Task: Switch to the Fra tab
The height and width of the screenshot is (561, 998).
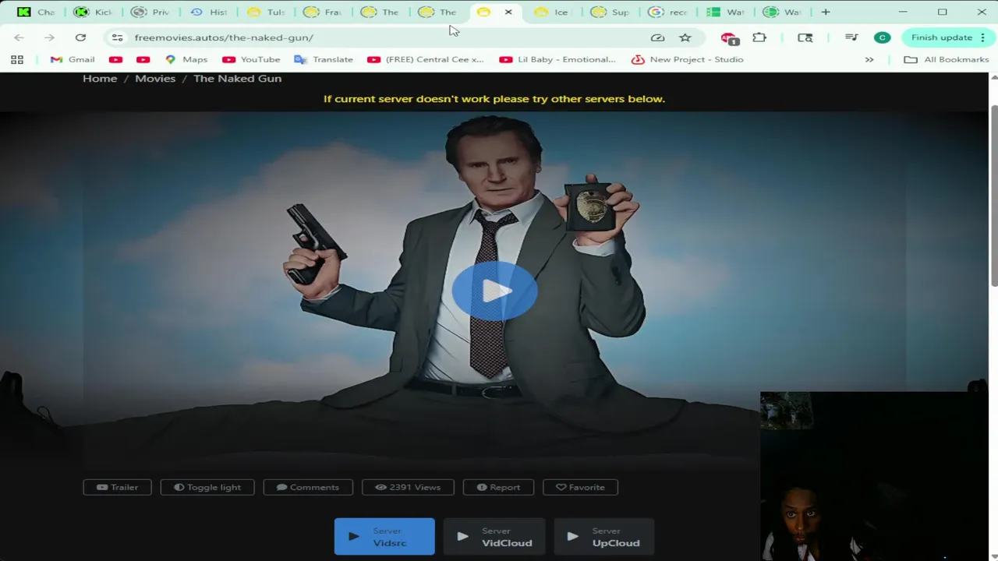Action: click(324, 12)
